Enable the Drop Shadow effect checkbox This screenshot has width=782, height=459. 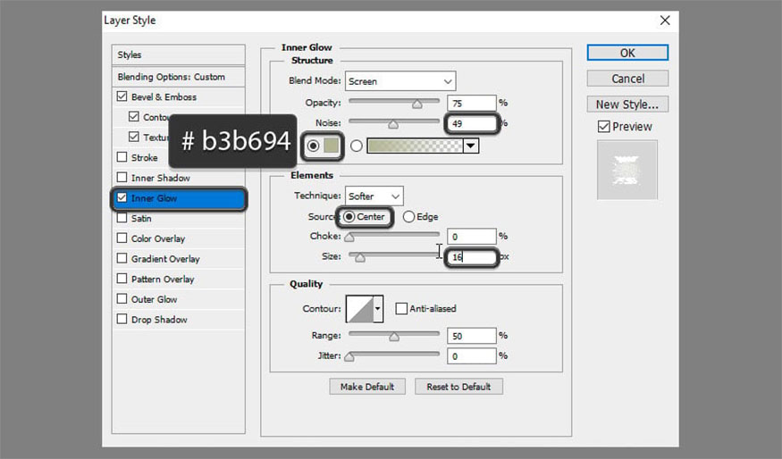[x=122, y=320]
